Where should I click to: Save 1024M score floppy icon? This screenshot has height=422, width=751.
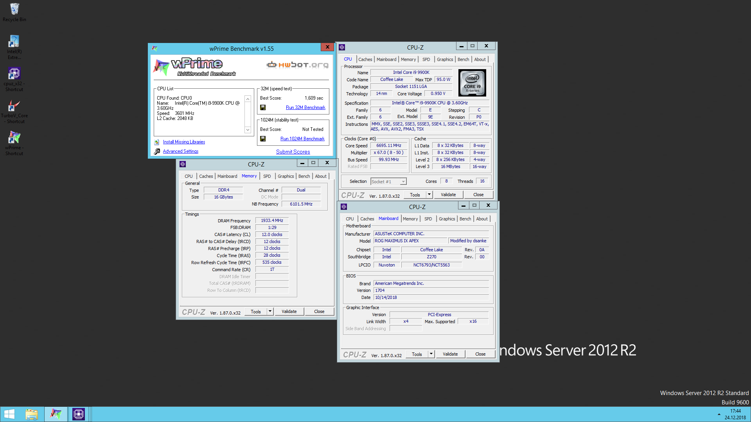pos(263,139)
